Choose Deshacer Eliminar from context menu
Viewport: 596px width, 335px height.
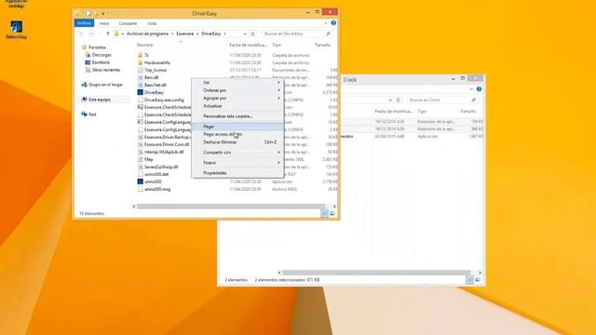tap(238, 142)
